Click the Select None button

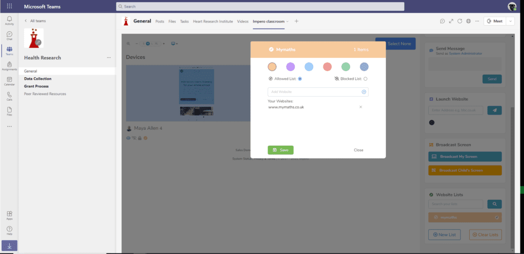396,44
